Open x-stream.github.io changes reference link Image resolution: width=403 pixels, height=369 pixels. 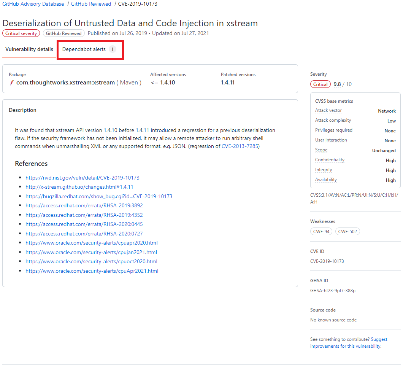tap(79, 187)
